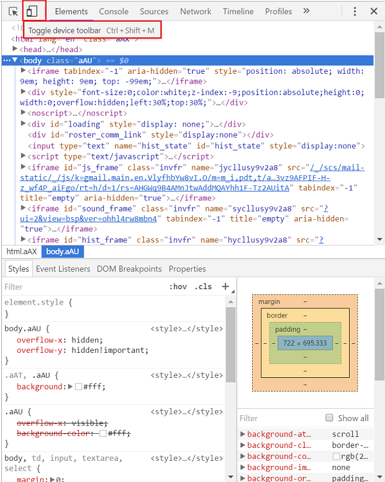
Task: Open style source link for .aAT, .aAU rule
Action: (x=187, y=375)
